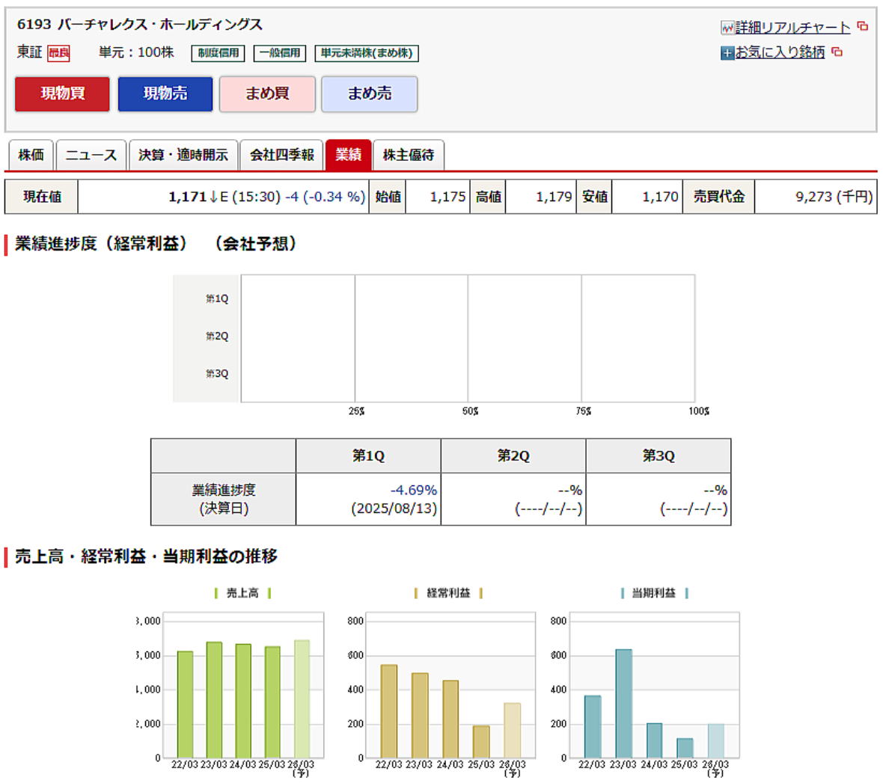Click the down arrow beside price 1,171
Screen dimensions: 883x783
(x=213, y=197)
